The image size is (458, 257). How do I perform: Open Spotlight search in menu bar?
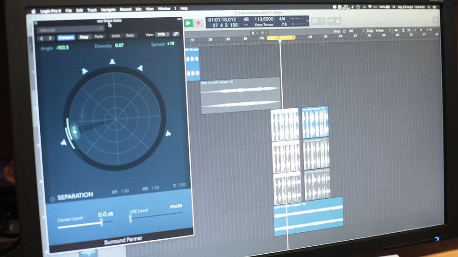pyautogui.click(x=429, y=7)
